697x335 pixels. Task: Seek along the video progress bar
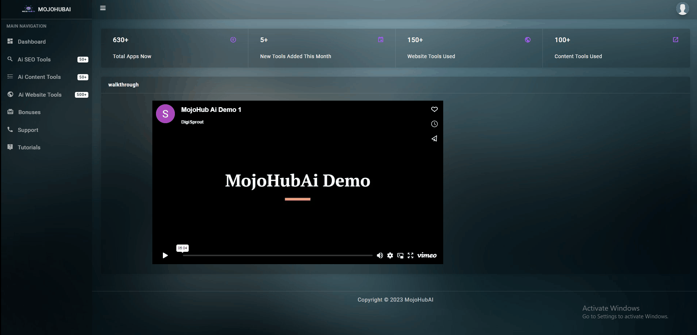[x=277, y=255]
